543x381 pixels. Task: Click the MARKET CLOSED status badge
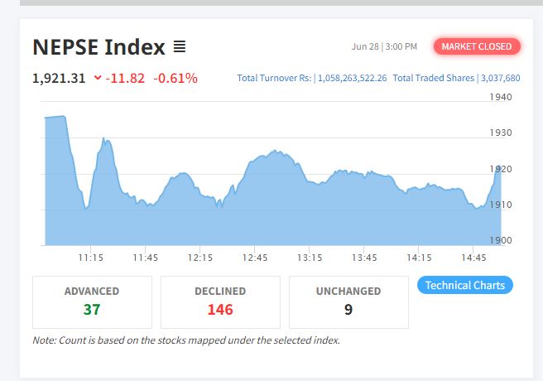tap(477, 46)
